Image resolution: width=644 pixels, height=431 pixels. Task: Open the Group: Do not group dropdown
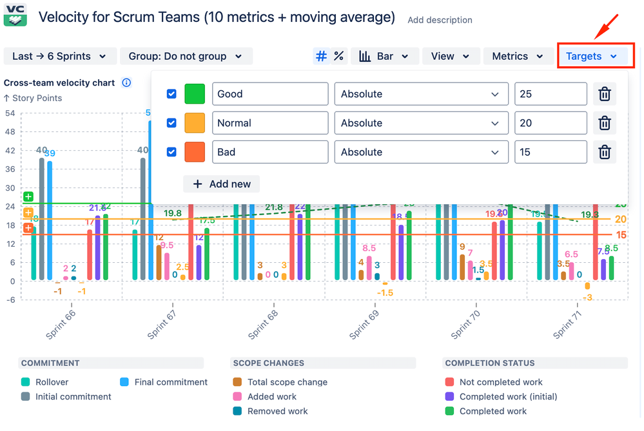click(x=186, y=56)
